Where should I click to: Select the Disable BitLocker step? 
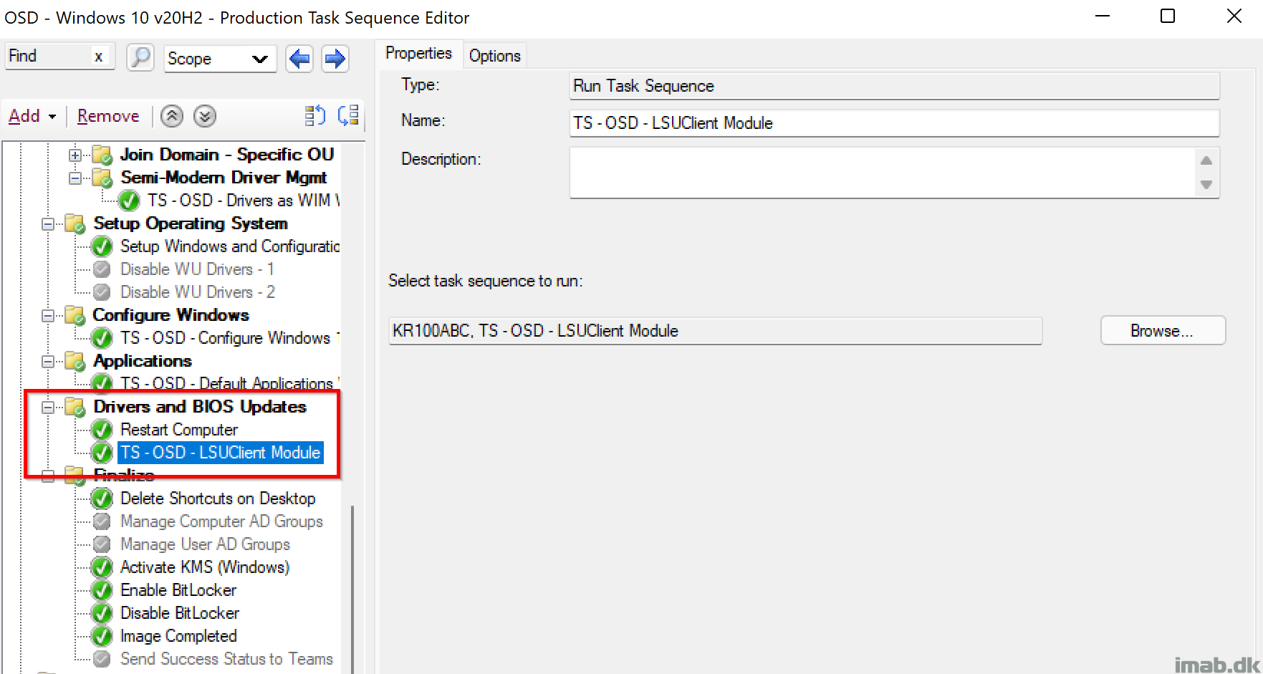pos(180,613)
